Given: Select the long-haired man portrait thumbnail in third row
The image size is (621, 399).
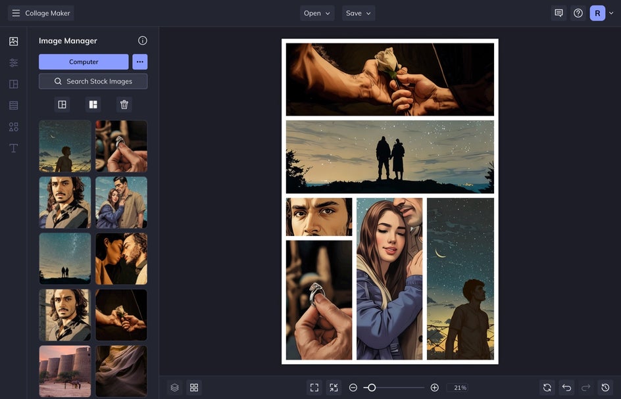Looking at the screenshot, I should [x=65, y=202].
